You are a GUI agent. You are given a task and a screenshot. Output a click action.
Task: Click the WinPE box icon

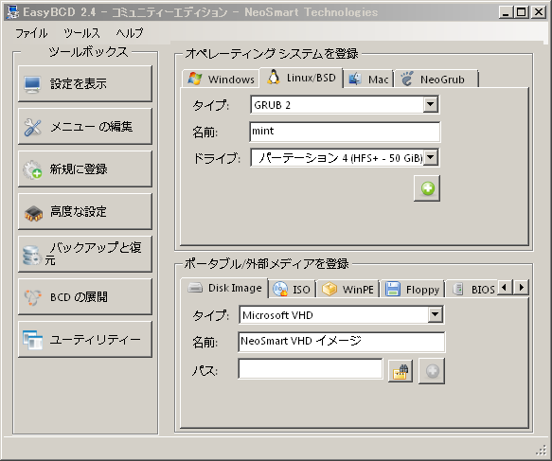click(329, 290)
